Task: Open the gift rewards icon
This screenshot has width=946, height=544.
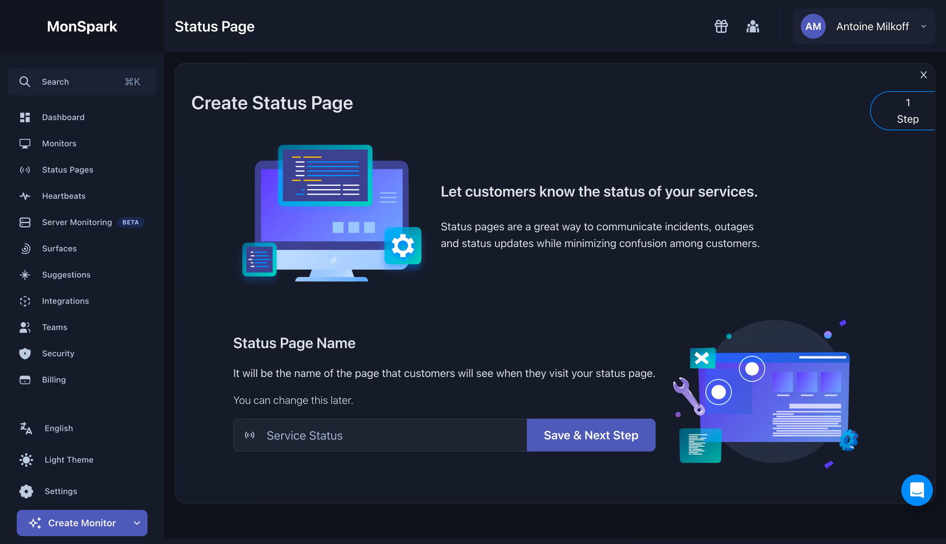Action: [x=721, y=26]
